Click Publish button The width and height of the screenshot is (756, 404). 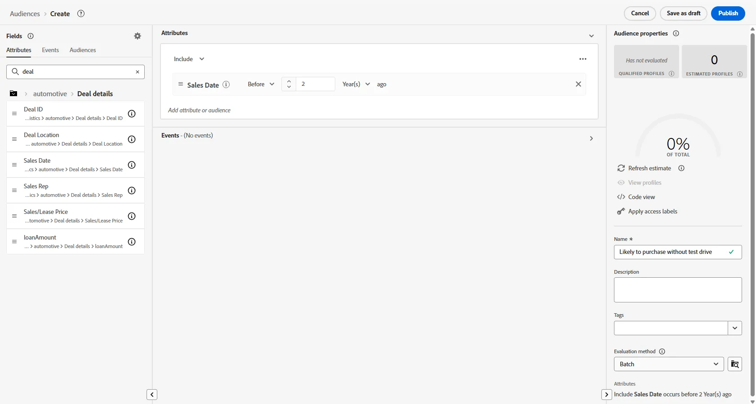pyautogui.click(x=728, y=13)
